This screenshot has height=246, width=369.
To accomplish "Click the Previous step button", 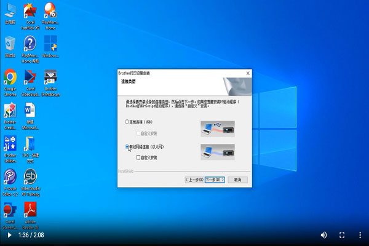I will 194,180.
